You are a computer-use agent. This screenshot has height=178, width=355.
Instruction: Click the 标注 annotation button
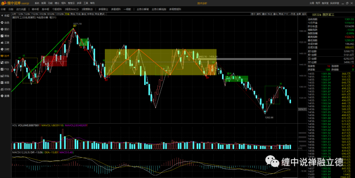[x=270, y=14]
